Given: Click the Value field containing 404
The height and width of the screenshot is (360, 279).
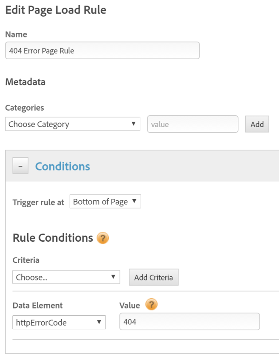Looking at the screenshot, I should 190,322.
